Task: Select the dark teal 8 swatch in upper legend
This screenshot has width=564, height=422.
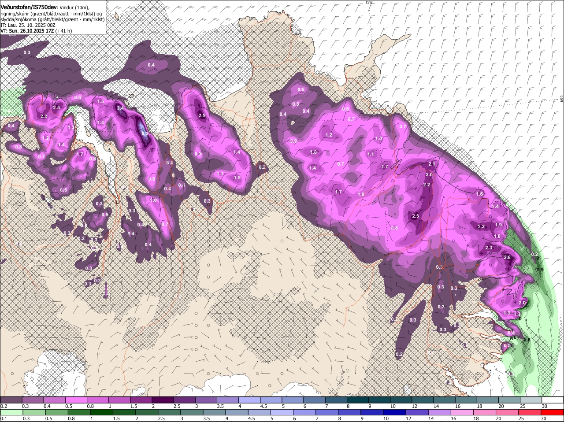Action: (x=358, y=400)
